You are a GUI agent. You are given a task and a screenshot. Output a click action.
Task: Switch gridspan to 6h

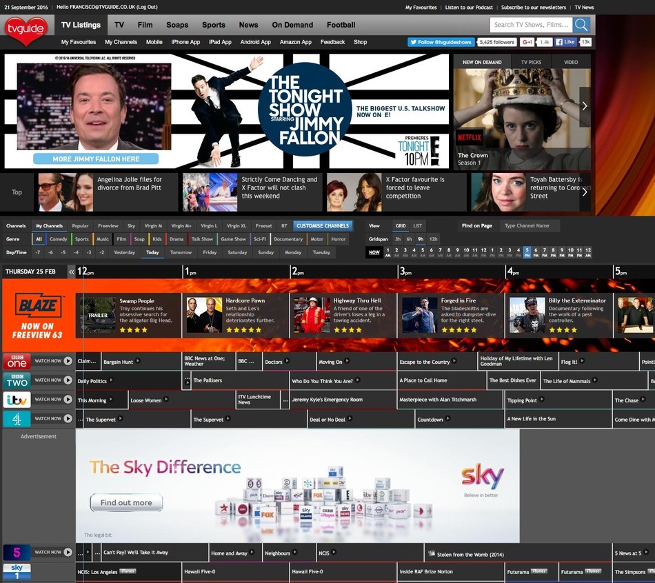pos(411,239)
